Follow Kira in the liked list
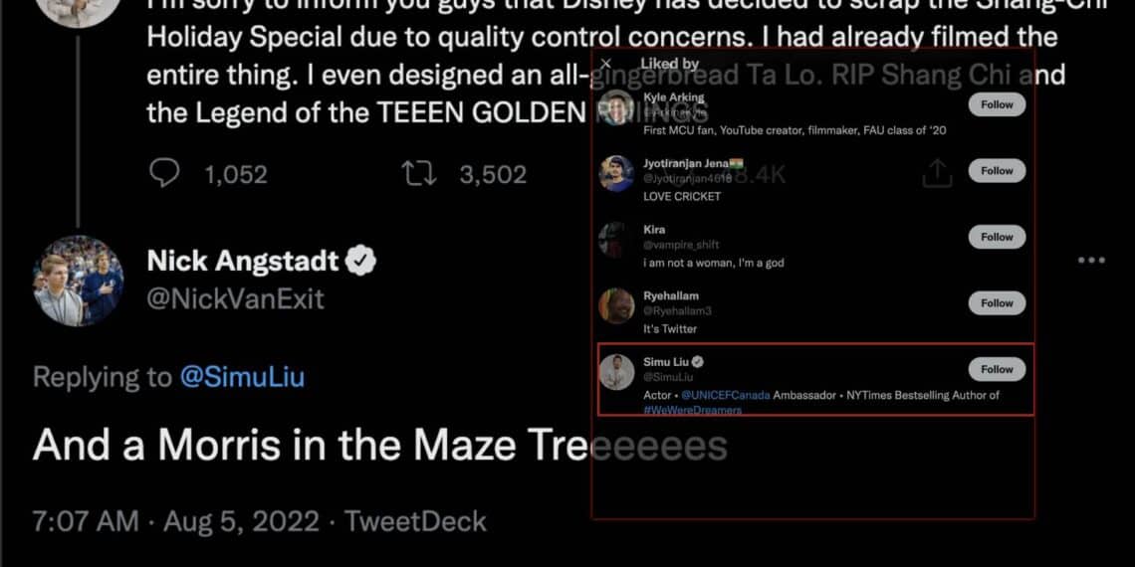 point(996,237)
